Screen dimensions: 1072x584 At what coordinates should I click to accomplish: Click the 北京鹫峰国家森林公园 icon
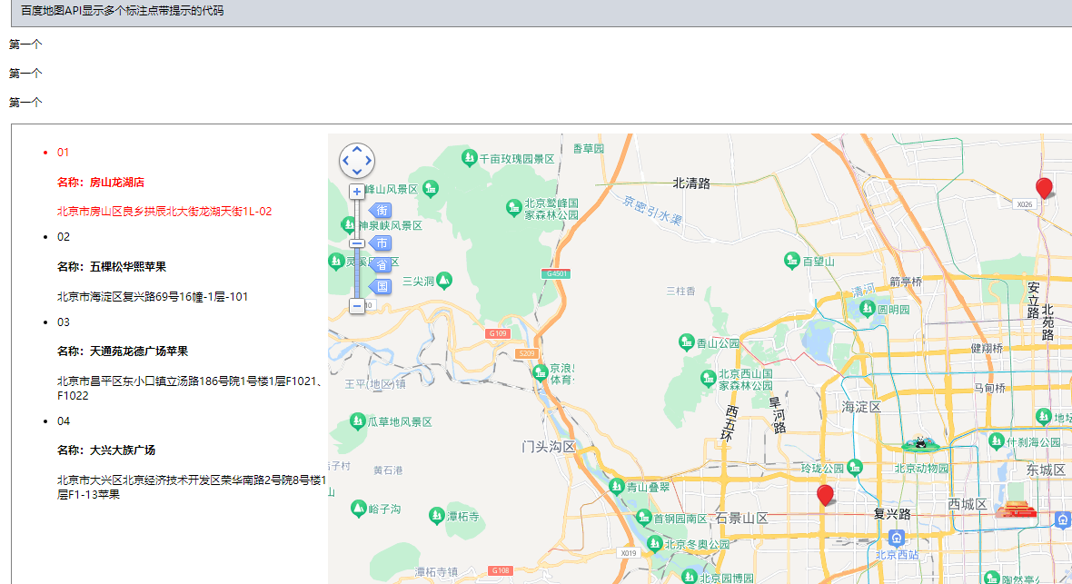tap(513, 208)
